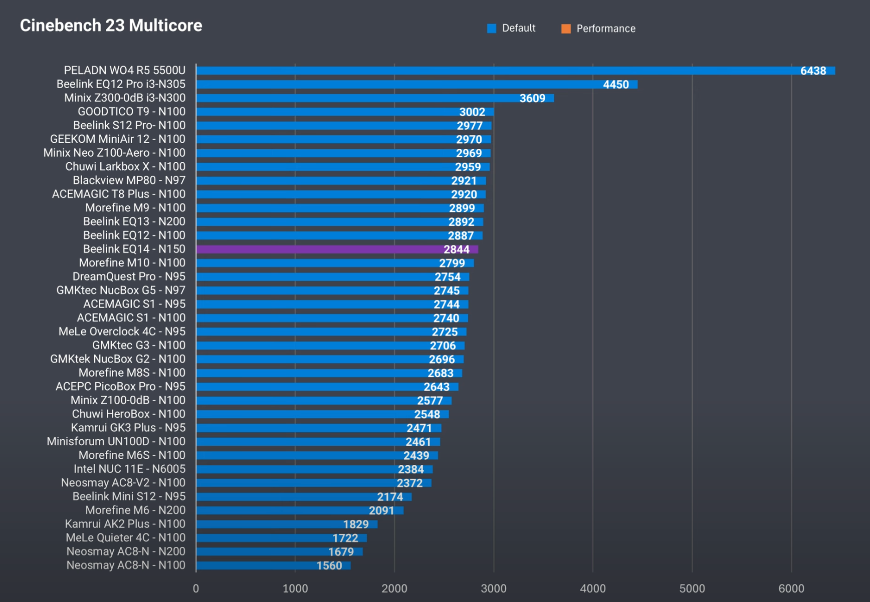This screenshot has width=870, height=602.
Task: Click the Default legend label
Action: click(x=519, y=29)
